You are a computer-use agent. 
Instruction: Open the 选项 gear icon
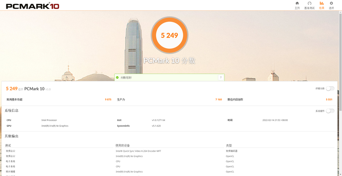click(x=331, y=3)
